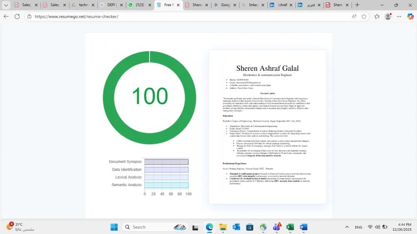The image size is (417, 234).
Task: Open a new browser tab
Action: pos(357,5)
